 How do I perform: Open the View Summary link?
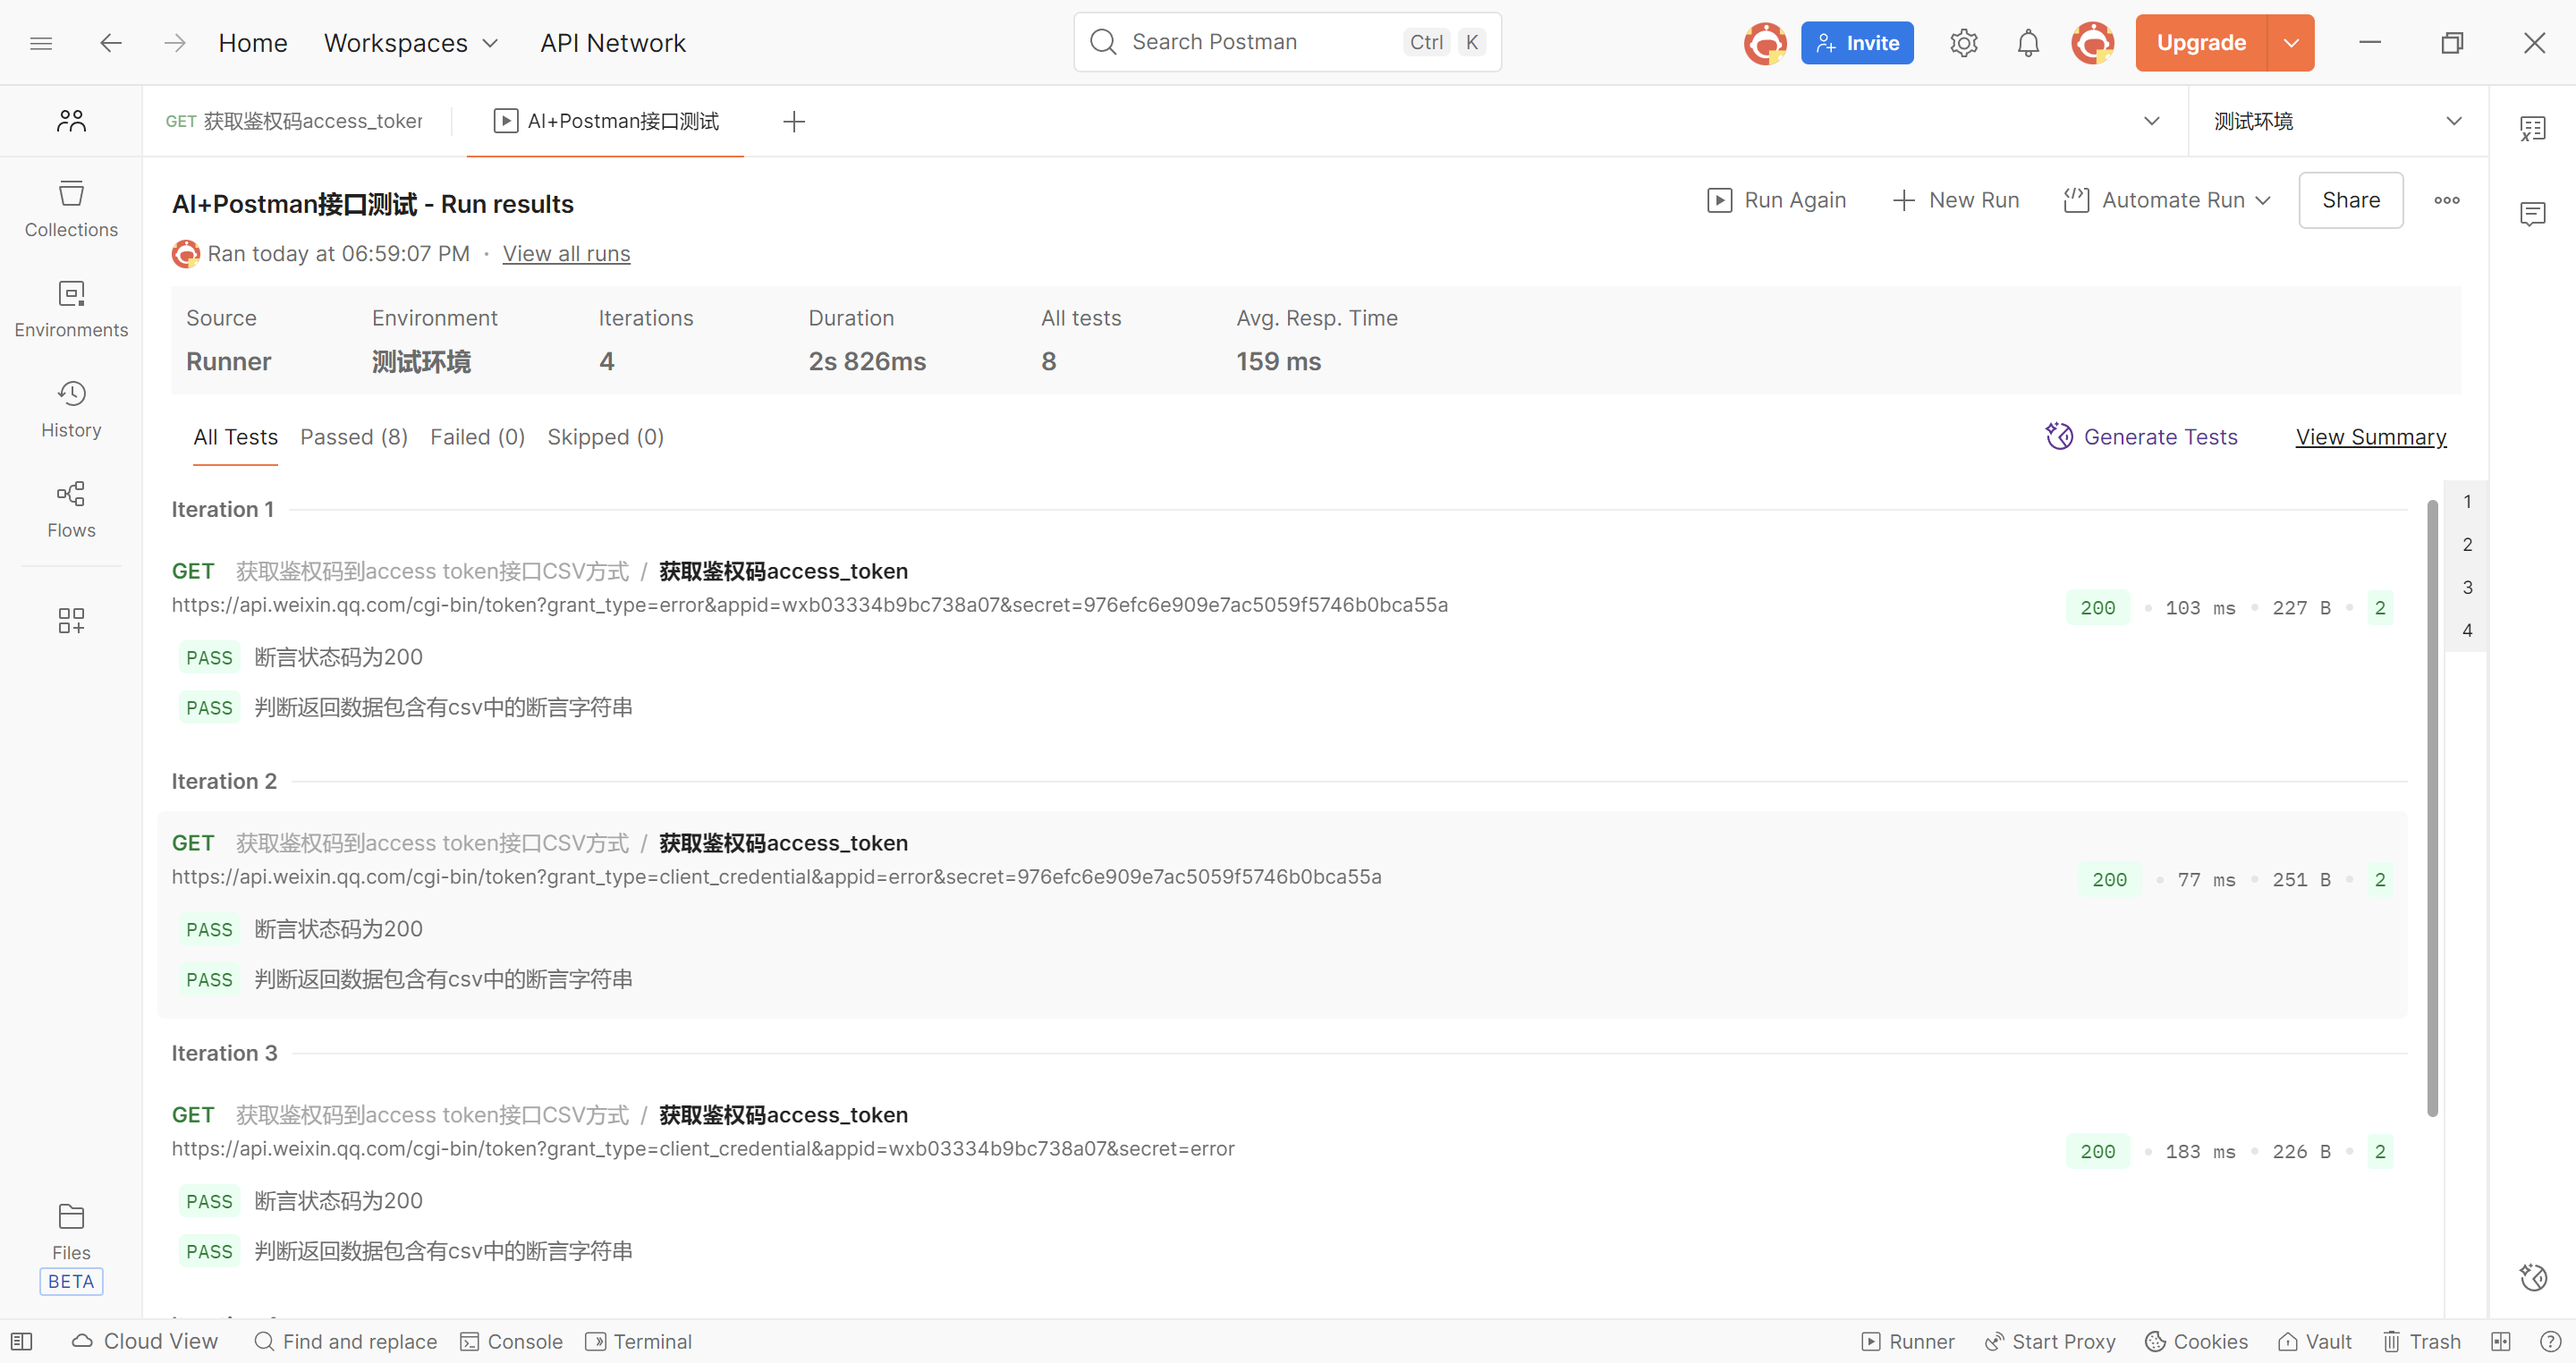pyautogui.click(x=2371, y=437)
